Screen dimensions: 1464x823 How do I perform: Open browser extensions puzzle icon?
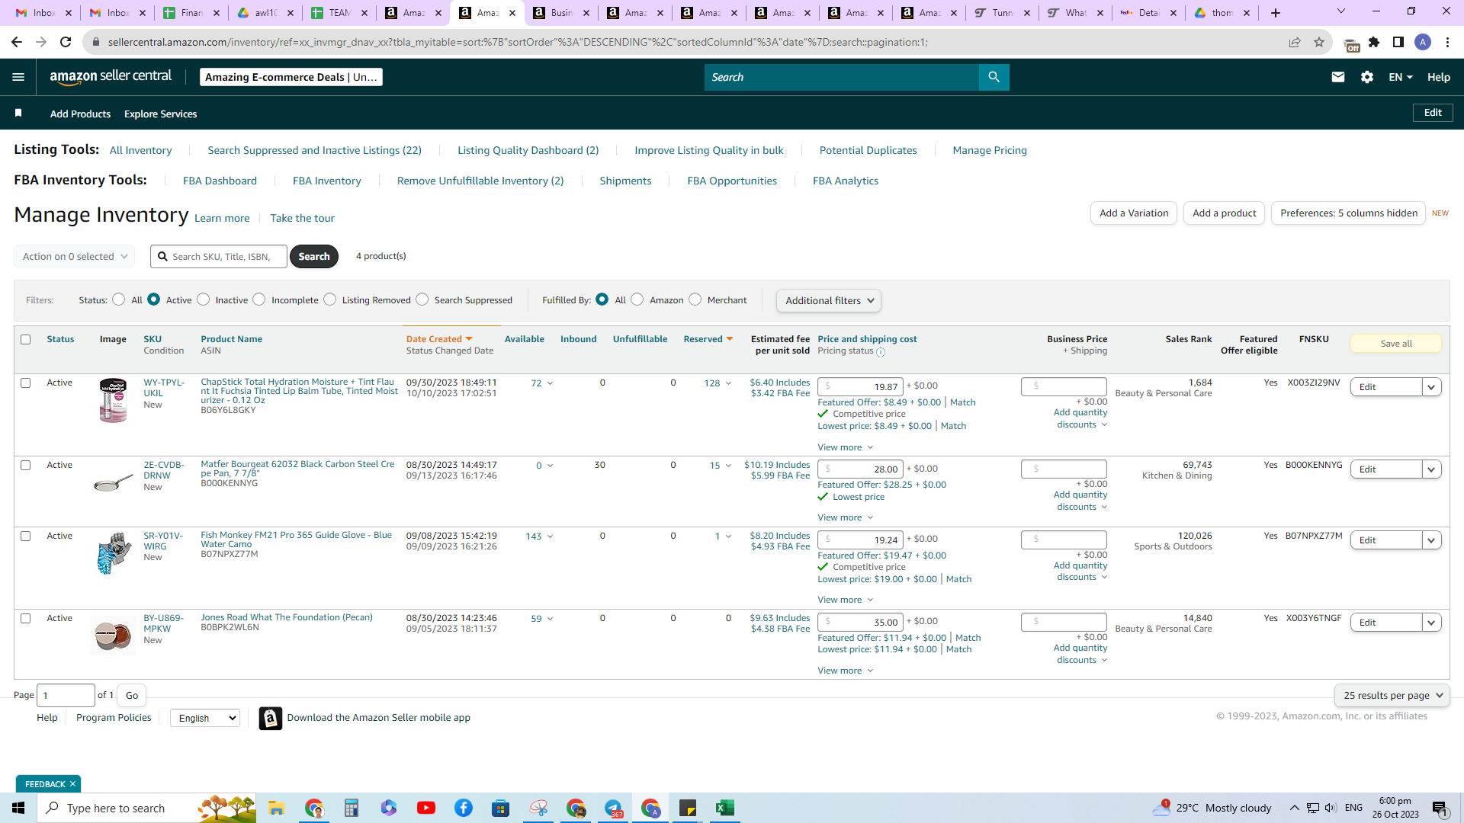[1374, 42]
